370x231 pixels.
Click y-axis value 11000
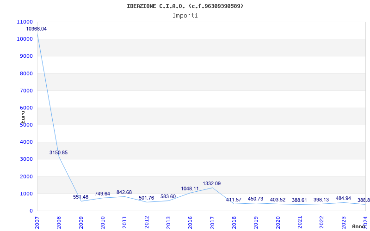[x=25, y=22]
